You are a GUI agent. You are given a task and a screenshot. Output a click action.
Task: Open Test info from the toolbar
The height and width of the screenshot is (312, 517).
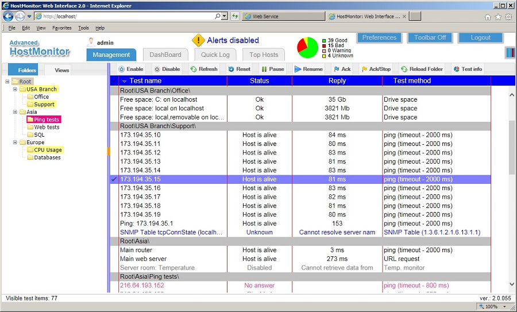(456, 69)
